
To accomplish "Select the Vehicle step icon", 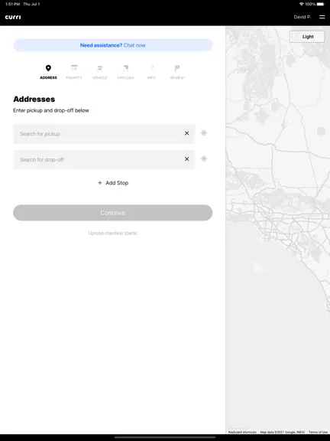I will click(99, 68).
